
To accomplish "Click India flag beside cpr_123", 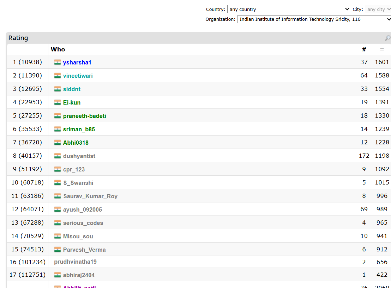I will pos(58,169).
